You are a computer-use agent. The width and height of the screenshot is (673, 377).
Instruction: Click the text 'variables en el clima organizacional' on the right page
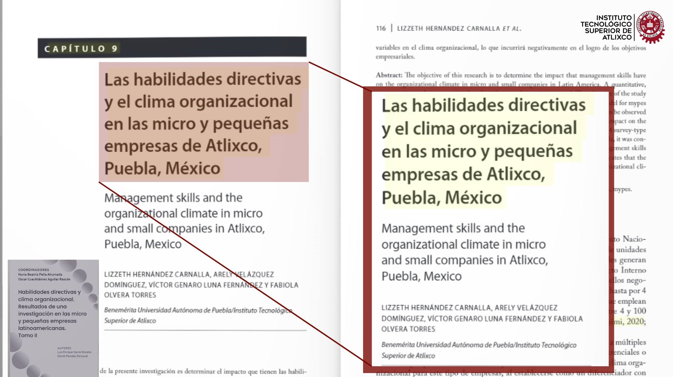tap(427, 48)
